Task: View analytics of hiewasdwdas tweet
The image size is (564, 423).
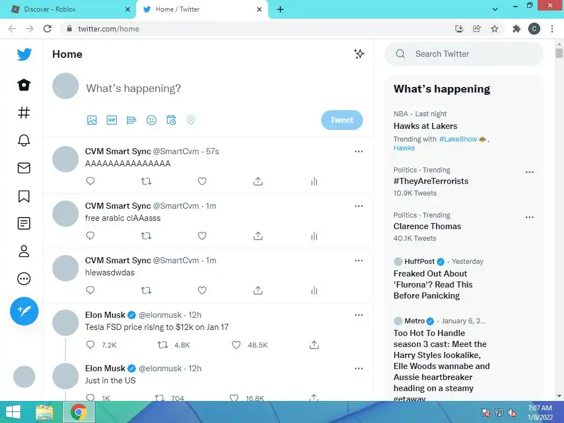Action: point(314,290)
